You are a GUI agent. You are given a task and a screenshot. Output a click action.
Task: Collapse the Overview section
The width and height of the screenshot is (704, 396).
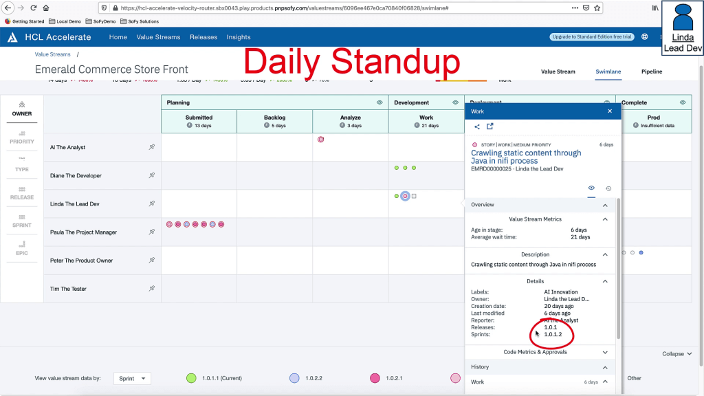click(605, 205)
